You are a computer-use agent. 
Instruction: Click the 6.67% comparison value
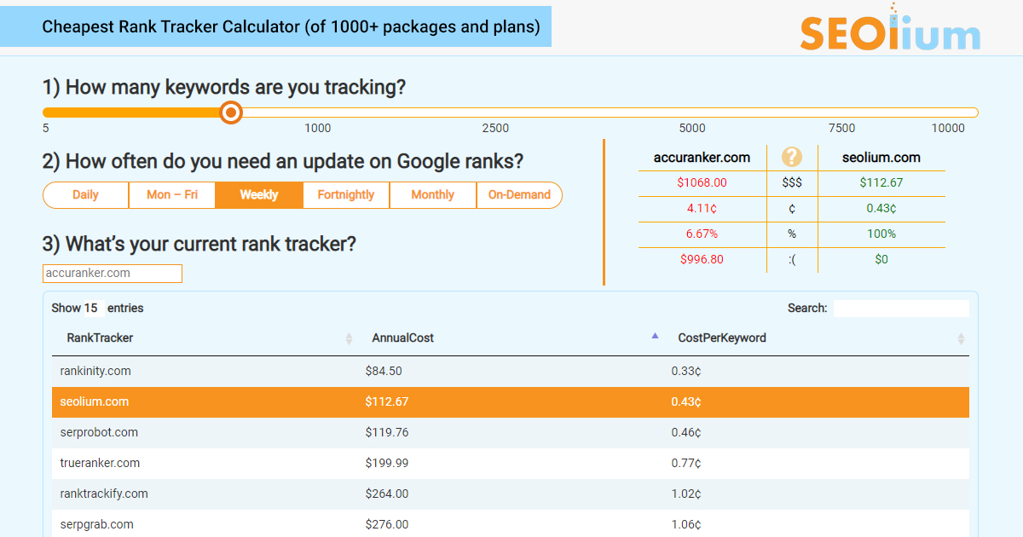[702, 234]
